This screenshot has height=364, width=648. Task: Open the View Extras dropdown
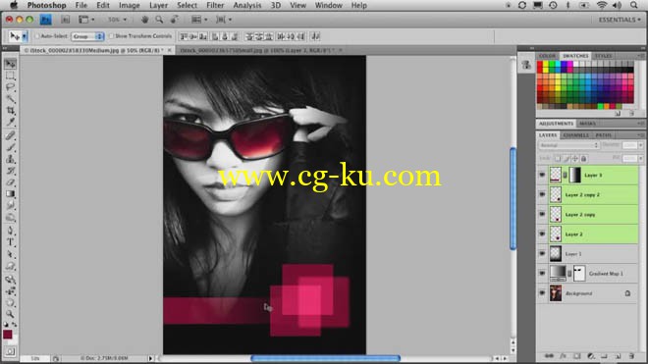[x=86, y=20]
